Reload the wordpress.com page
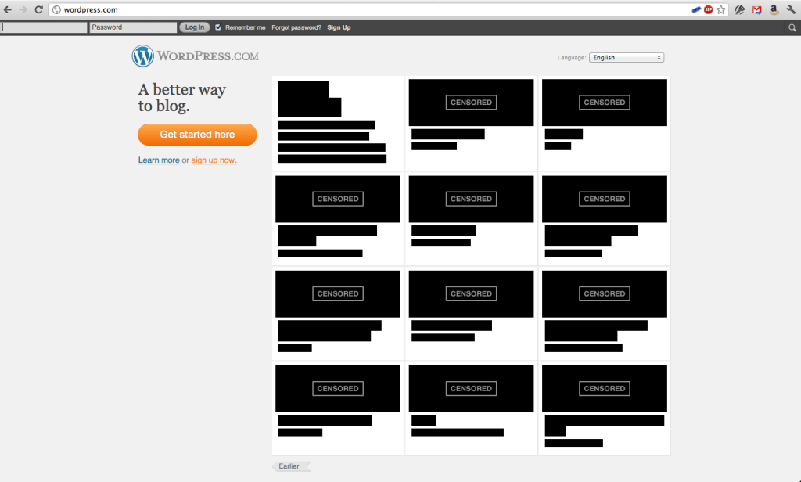Screen dimensions: 801x482 point(39,9)
